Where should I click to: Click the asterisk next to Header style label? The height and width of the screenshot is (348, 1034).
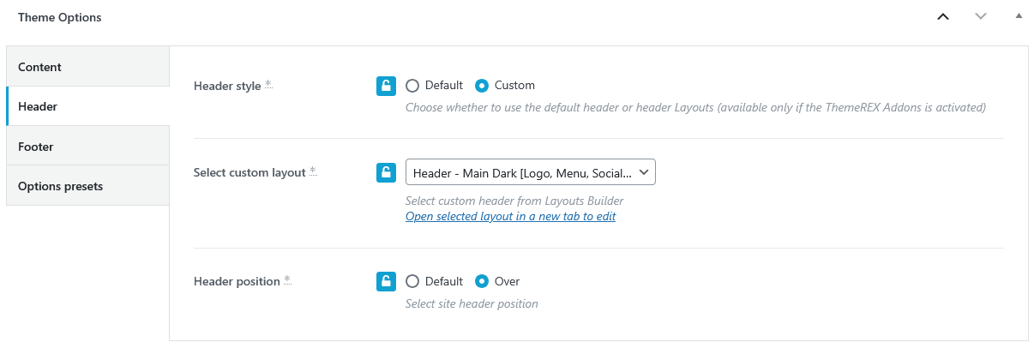pos(268,84)
